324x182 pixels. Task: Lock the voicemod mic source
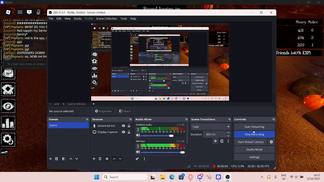click(129, 126)
